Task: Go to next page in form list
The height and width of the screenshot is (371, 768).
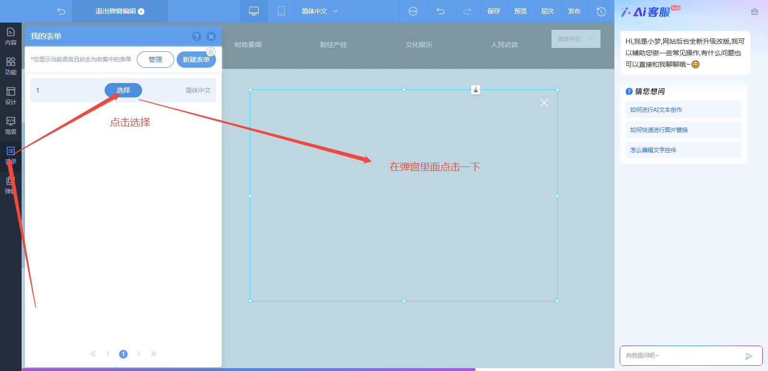Action: [139, 354]
